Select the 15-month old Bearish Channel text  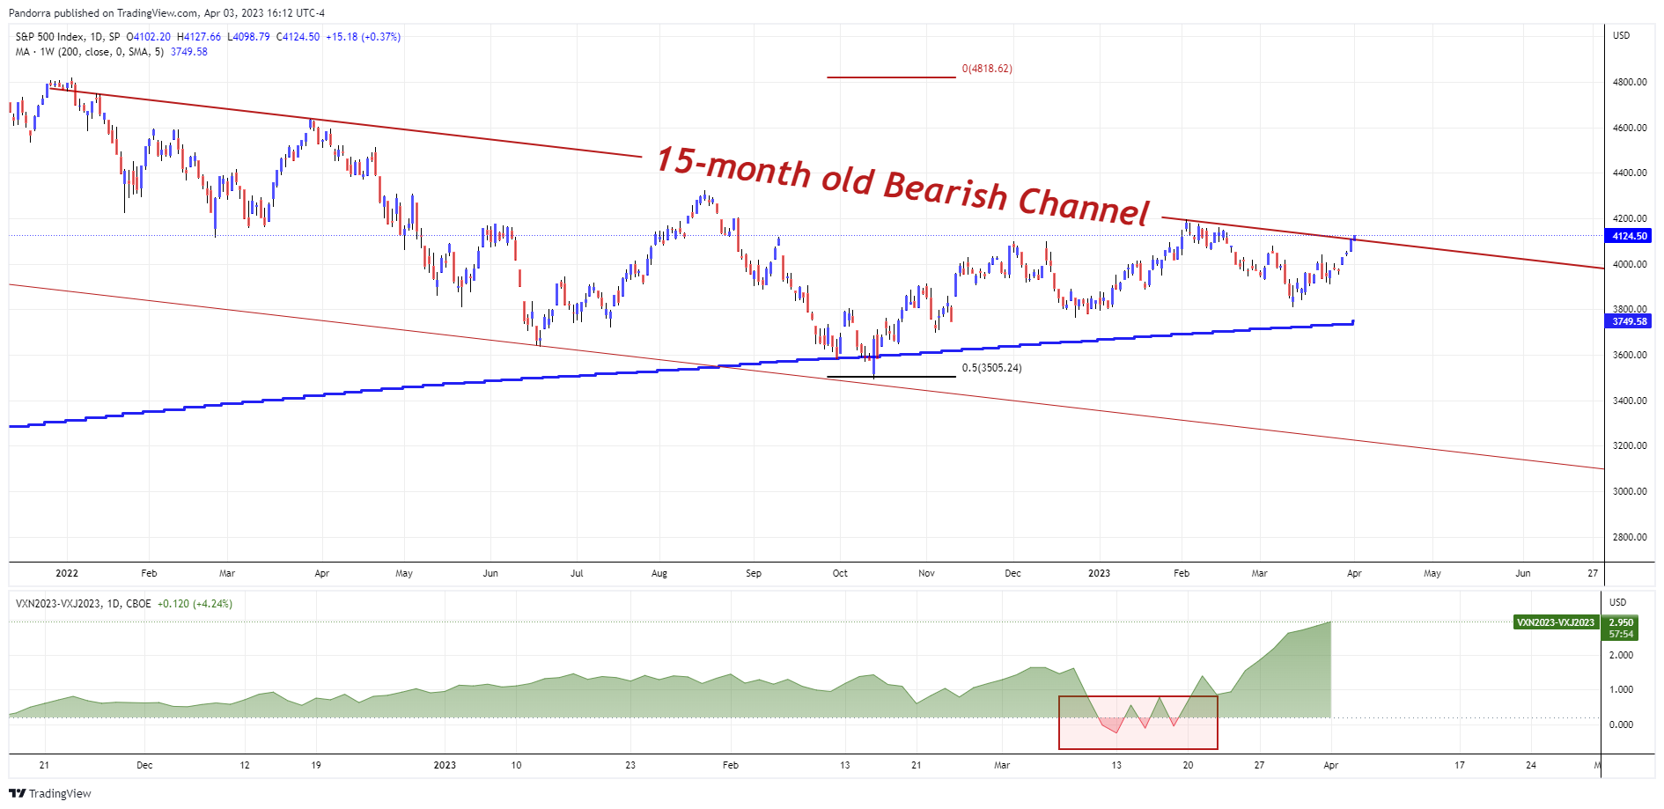click(x=903, y=187)
